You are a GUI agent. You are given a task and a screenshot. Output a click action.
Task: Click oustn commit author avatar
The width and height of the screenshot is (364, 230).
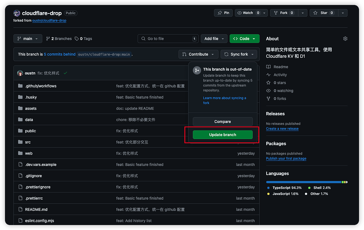point(20,73)
